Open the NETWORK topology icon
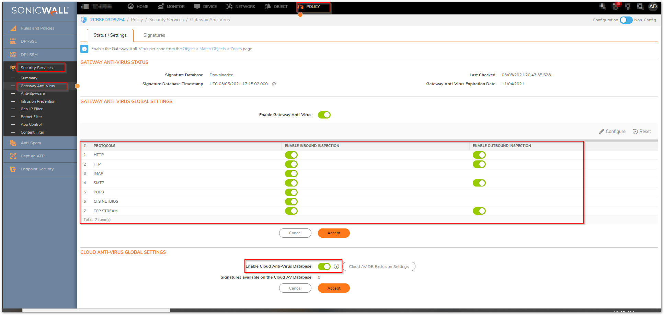This screenshot has height=315, width=664. click(x=229, y=7)
